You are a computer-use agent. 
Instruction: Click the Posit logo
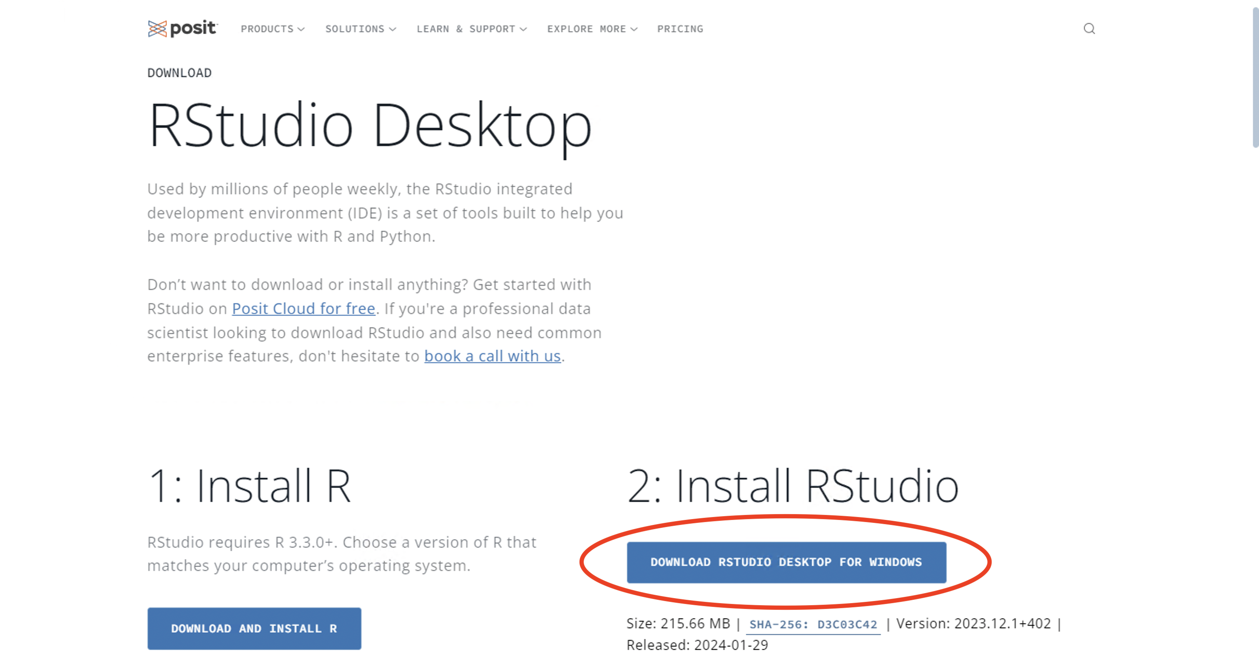(x=183, y=29)
